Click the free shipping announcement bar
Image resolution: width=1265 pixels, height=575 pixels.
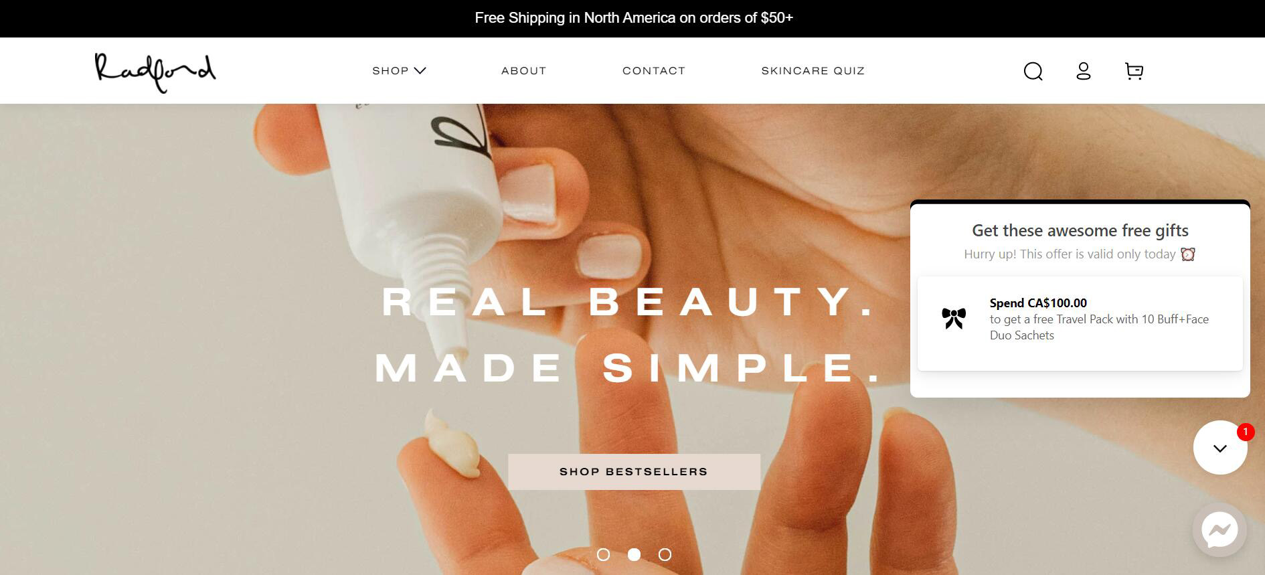[x=632, y=18]
